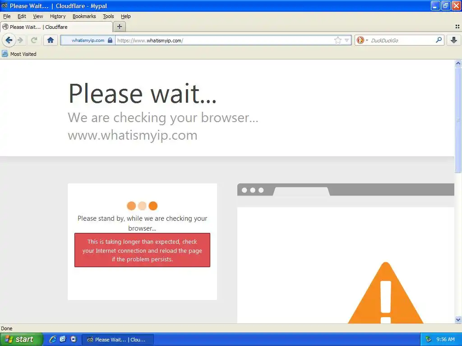The height and width of the screenshot is (346, 462).
Task: Open the DuckDuckGo search engine selector
Action: pyautogui.click(x=362, y=40)
